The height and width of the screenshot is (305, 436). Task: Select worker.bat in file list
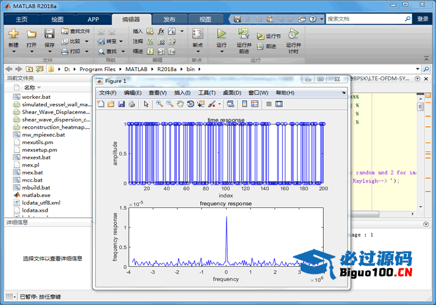tap(36, 97)
